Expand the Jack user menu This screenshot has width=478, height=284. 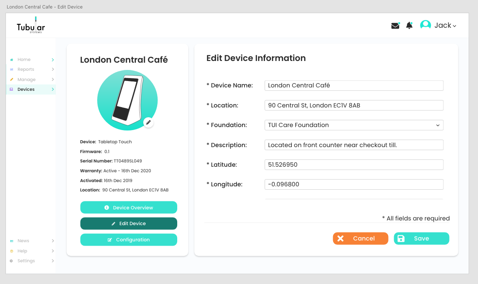[445, 26]
